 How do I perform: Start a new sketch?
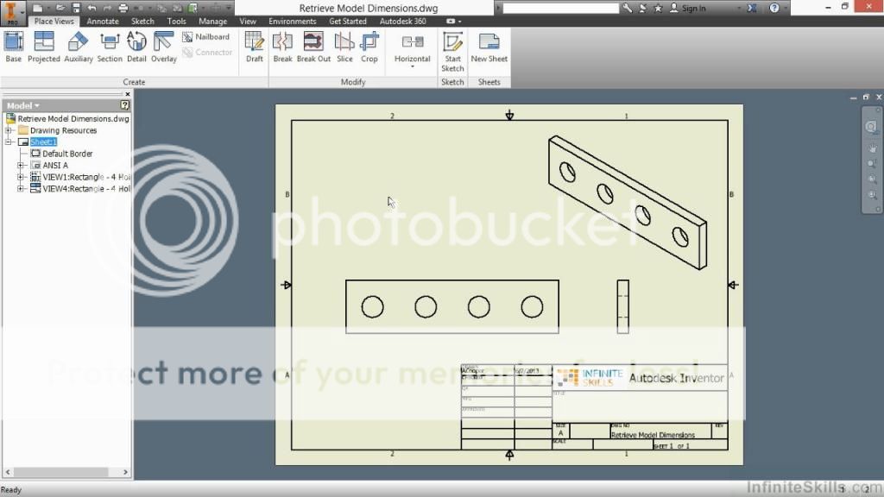452,50
